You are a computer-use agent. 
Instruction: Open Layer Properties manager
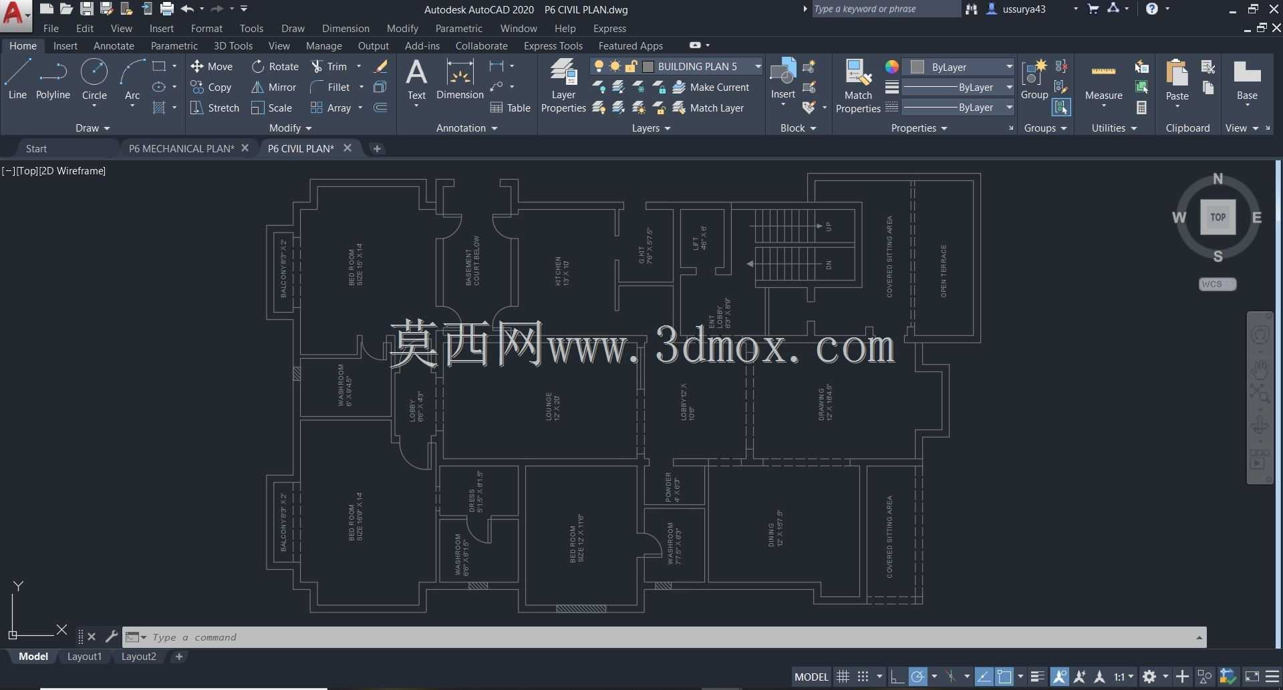coord(563,85)
